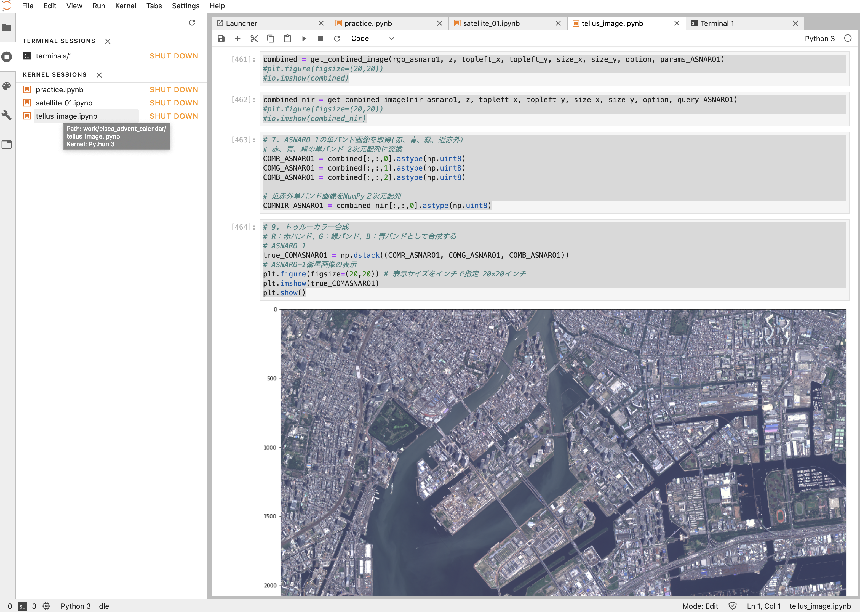Open the Run menu
Viewport: 860px width, 612px height.
click(99, 6)
